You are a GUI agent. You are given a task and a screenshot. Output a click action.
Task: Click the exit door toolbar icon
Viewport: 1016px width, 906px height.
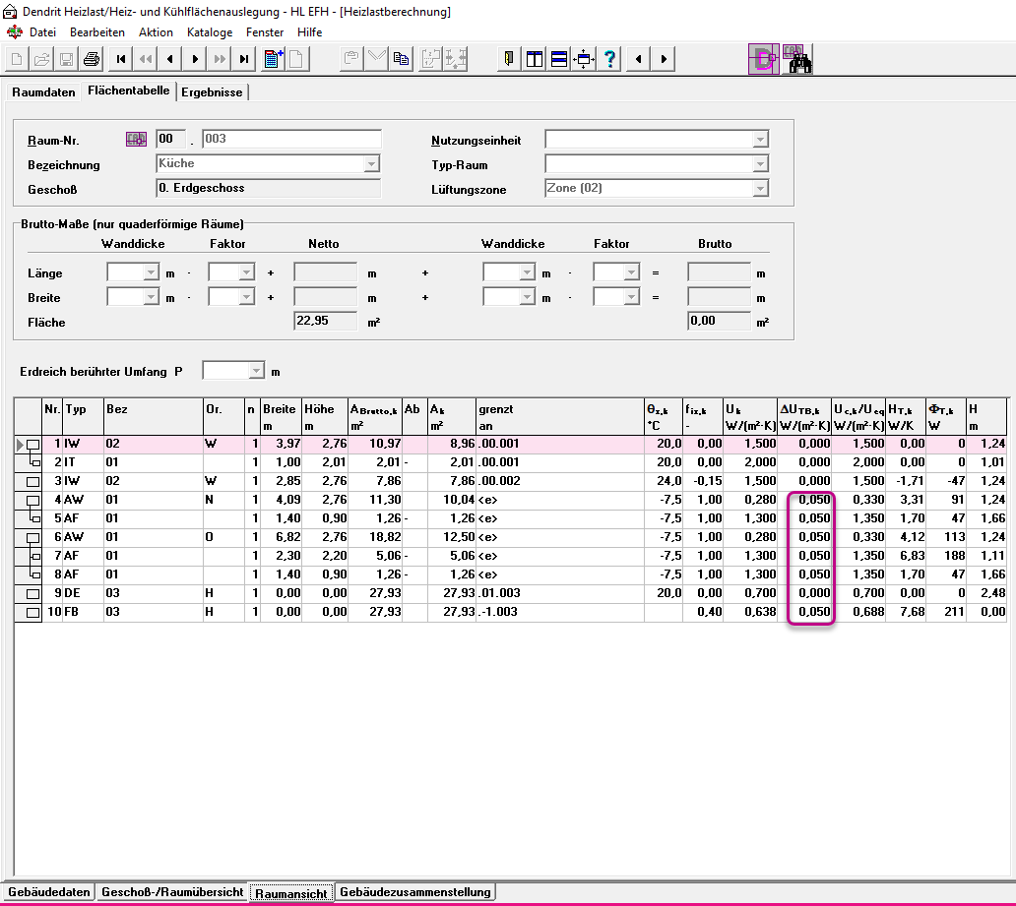509,60
